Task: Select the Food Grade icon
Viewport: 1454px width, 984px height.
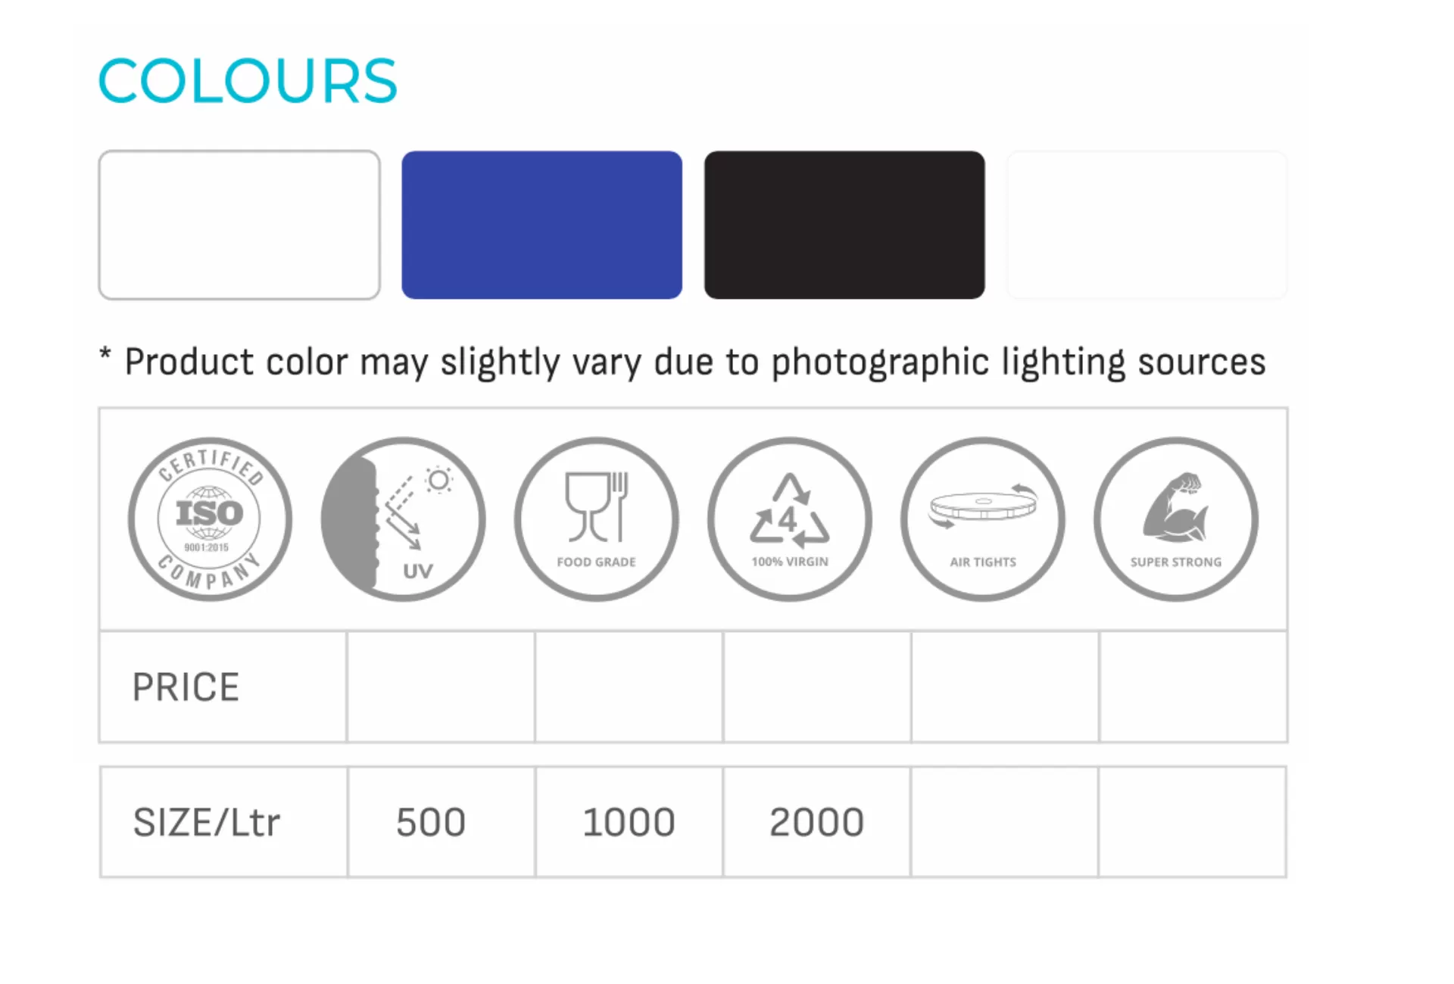Action: pyautogui.click(x=596, y=519)
